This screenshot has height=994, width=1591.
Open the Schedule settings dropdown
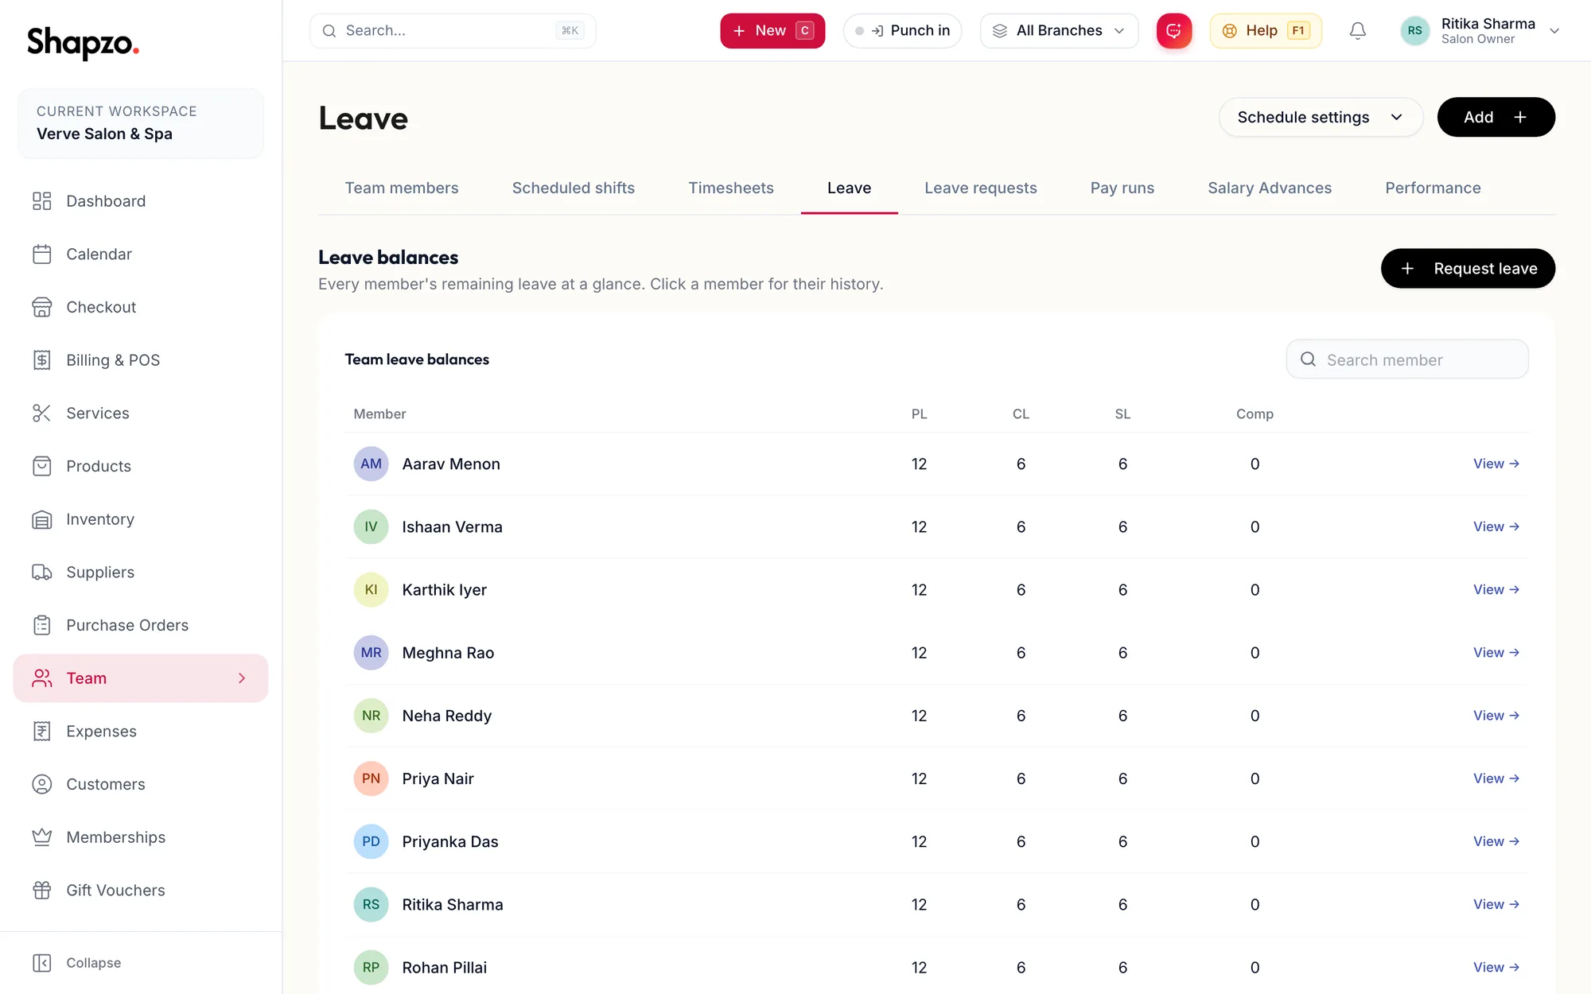(1321, 117)
